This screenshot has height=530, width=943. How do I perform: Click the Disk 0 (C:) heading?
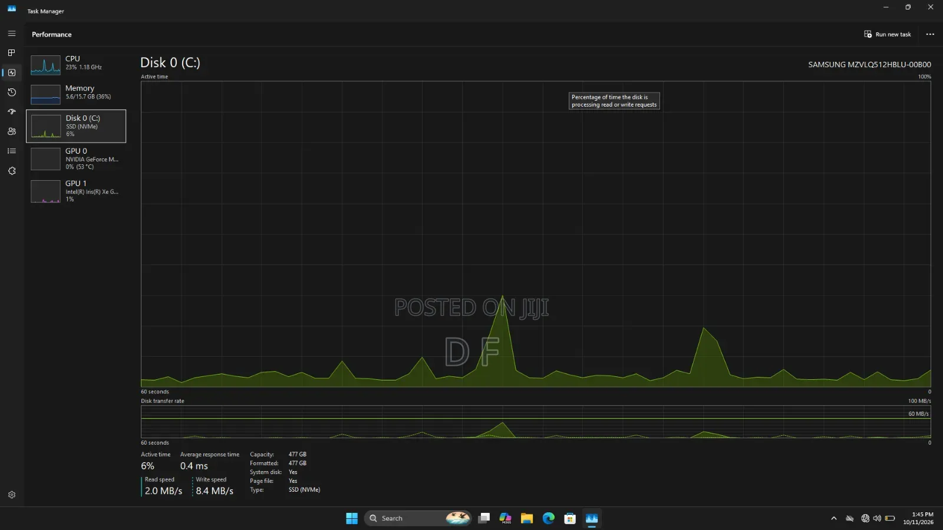[170, 62]
